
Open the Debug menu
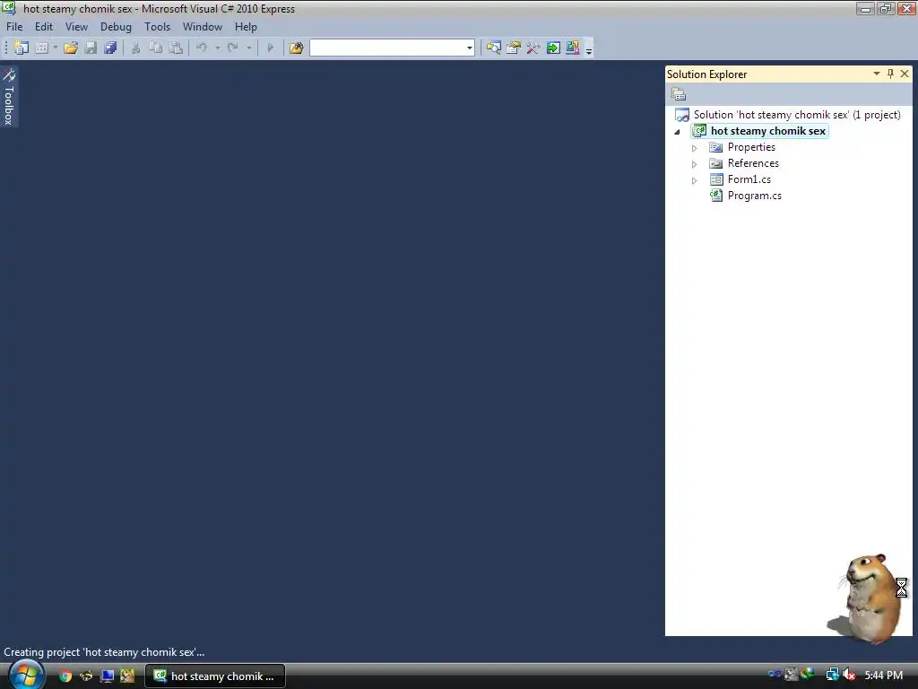pos(116,27)
